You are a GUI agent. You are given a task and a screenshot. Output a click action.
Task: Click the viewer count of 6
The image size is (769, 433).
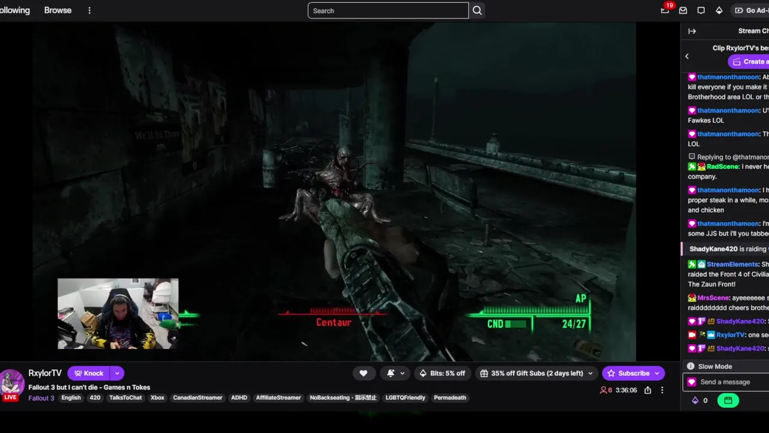pyautogui.click(x=606, y=390)
